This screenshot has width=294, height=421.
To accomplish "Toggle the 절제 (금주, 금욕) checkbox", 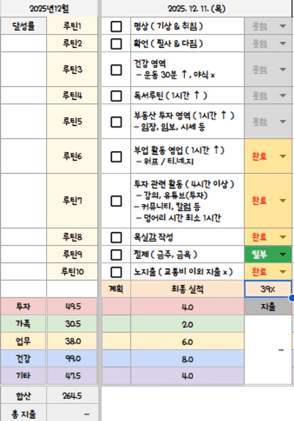I will (116, 254).
